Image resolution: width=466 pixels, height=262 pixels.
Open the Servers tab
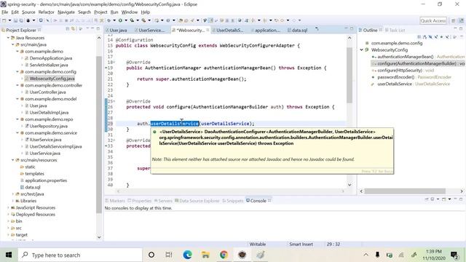(163, 201)
